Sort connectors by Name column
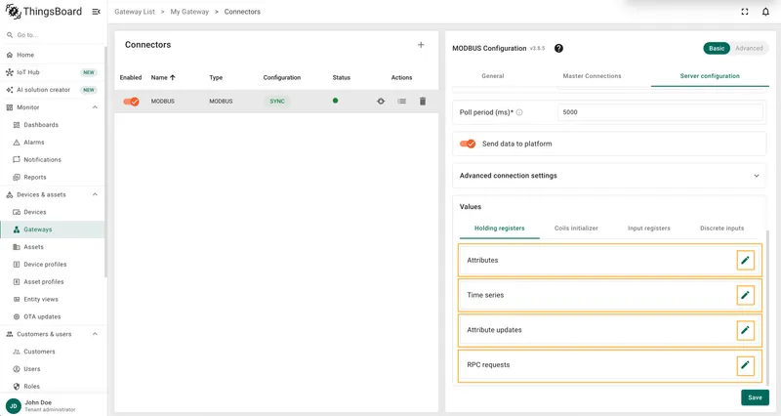 coord(163,78)
